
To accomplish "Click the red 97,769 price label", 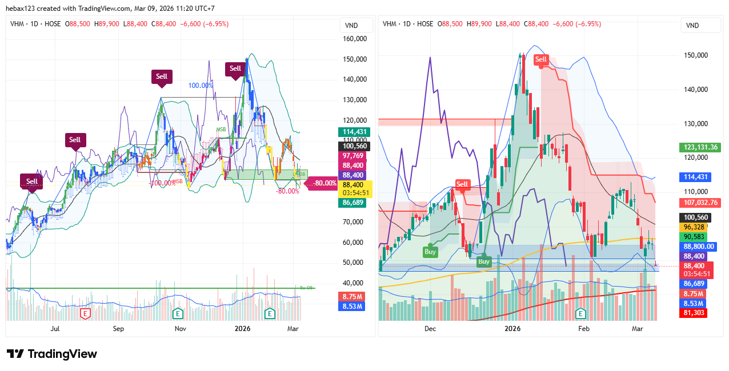I will 353,156.
